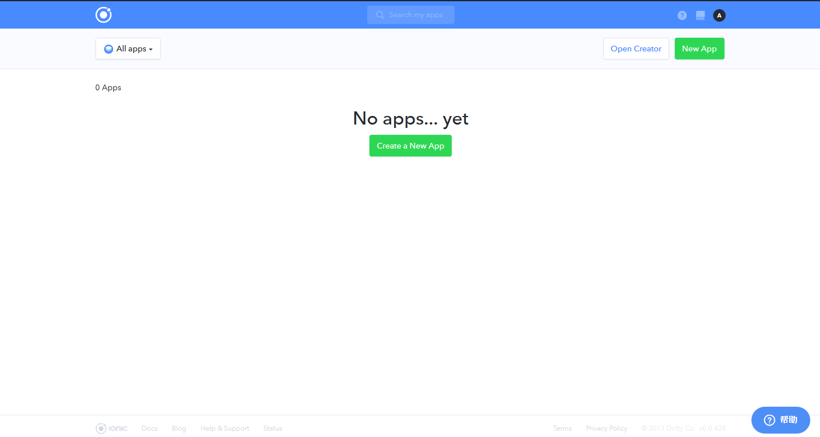This screenshot has height=437, width=820.
Task: Open the All apps filter chevron
Action: tap(152, 49)
